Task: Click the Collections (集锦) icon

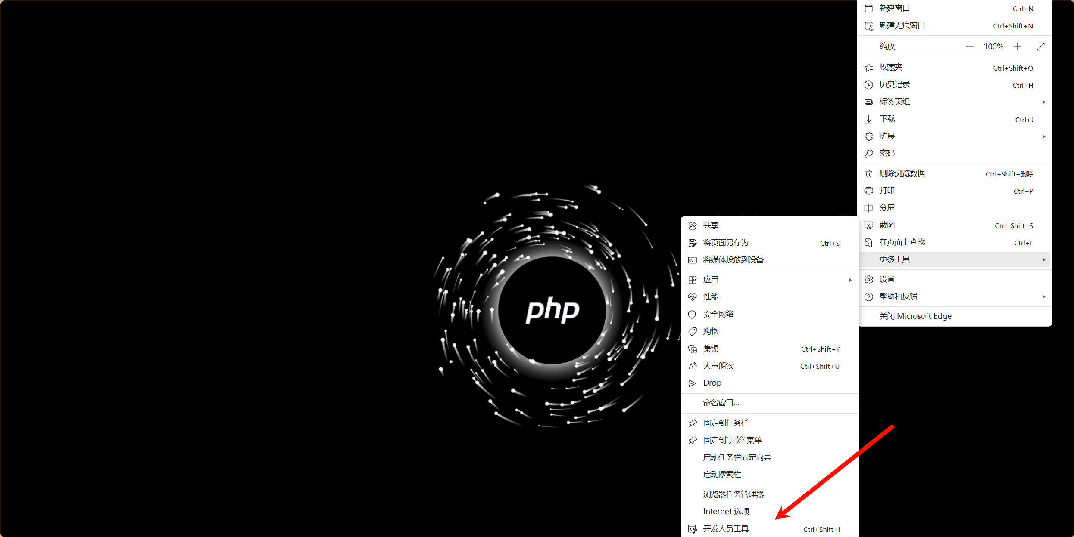Action: point(693,349)
